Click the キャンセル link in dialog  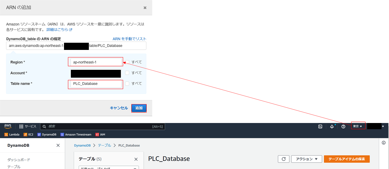[119, 108]
